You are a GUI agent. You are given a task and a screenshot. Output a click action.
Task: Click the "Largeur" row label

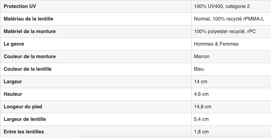coord(13,82)
